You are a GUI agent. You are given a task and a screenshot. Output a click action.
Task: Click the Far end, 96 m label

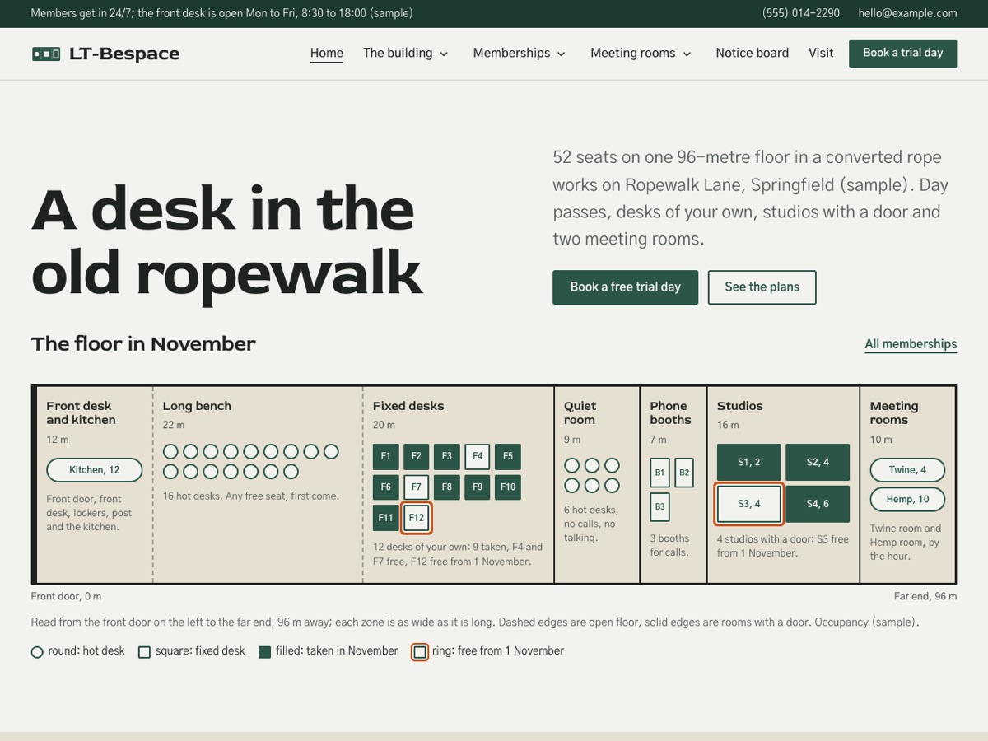[x=925, y=596]
